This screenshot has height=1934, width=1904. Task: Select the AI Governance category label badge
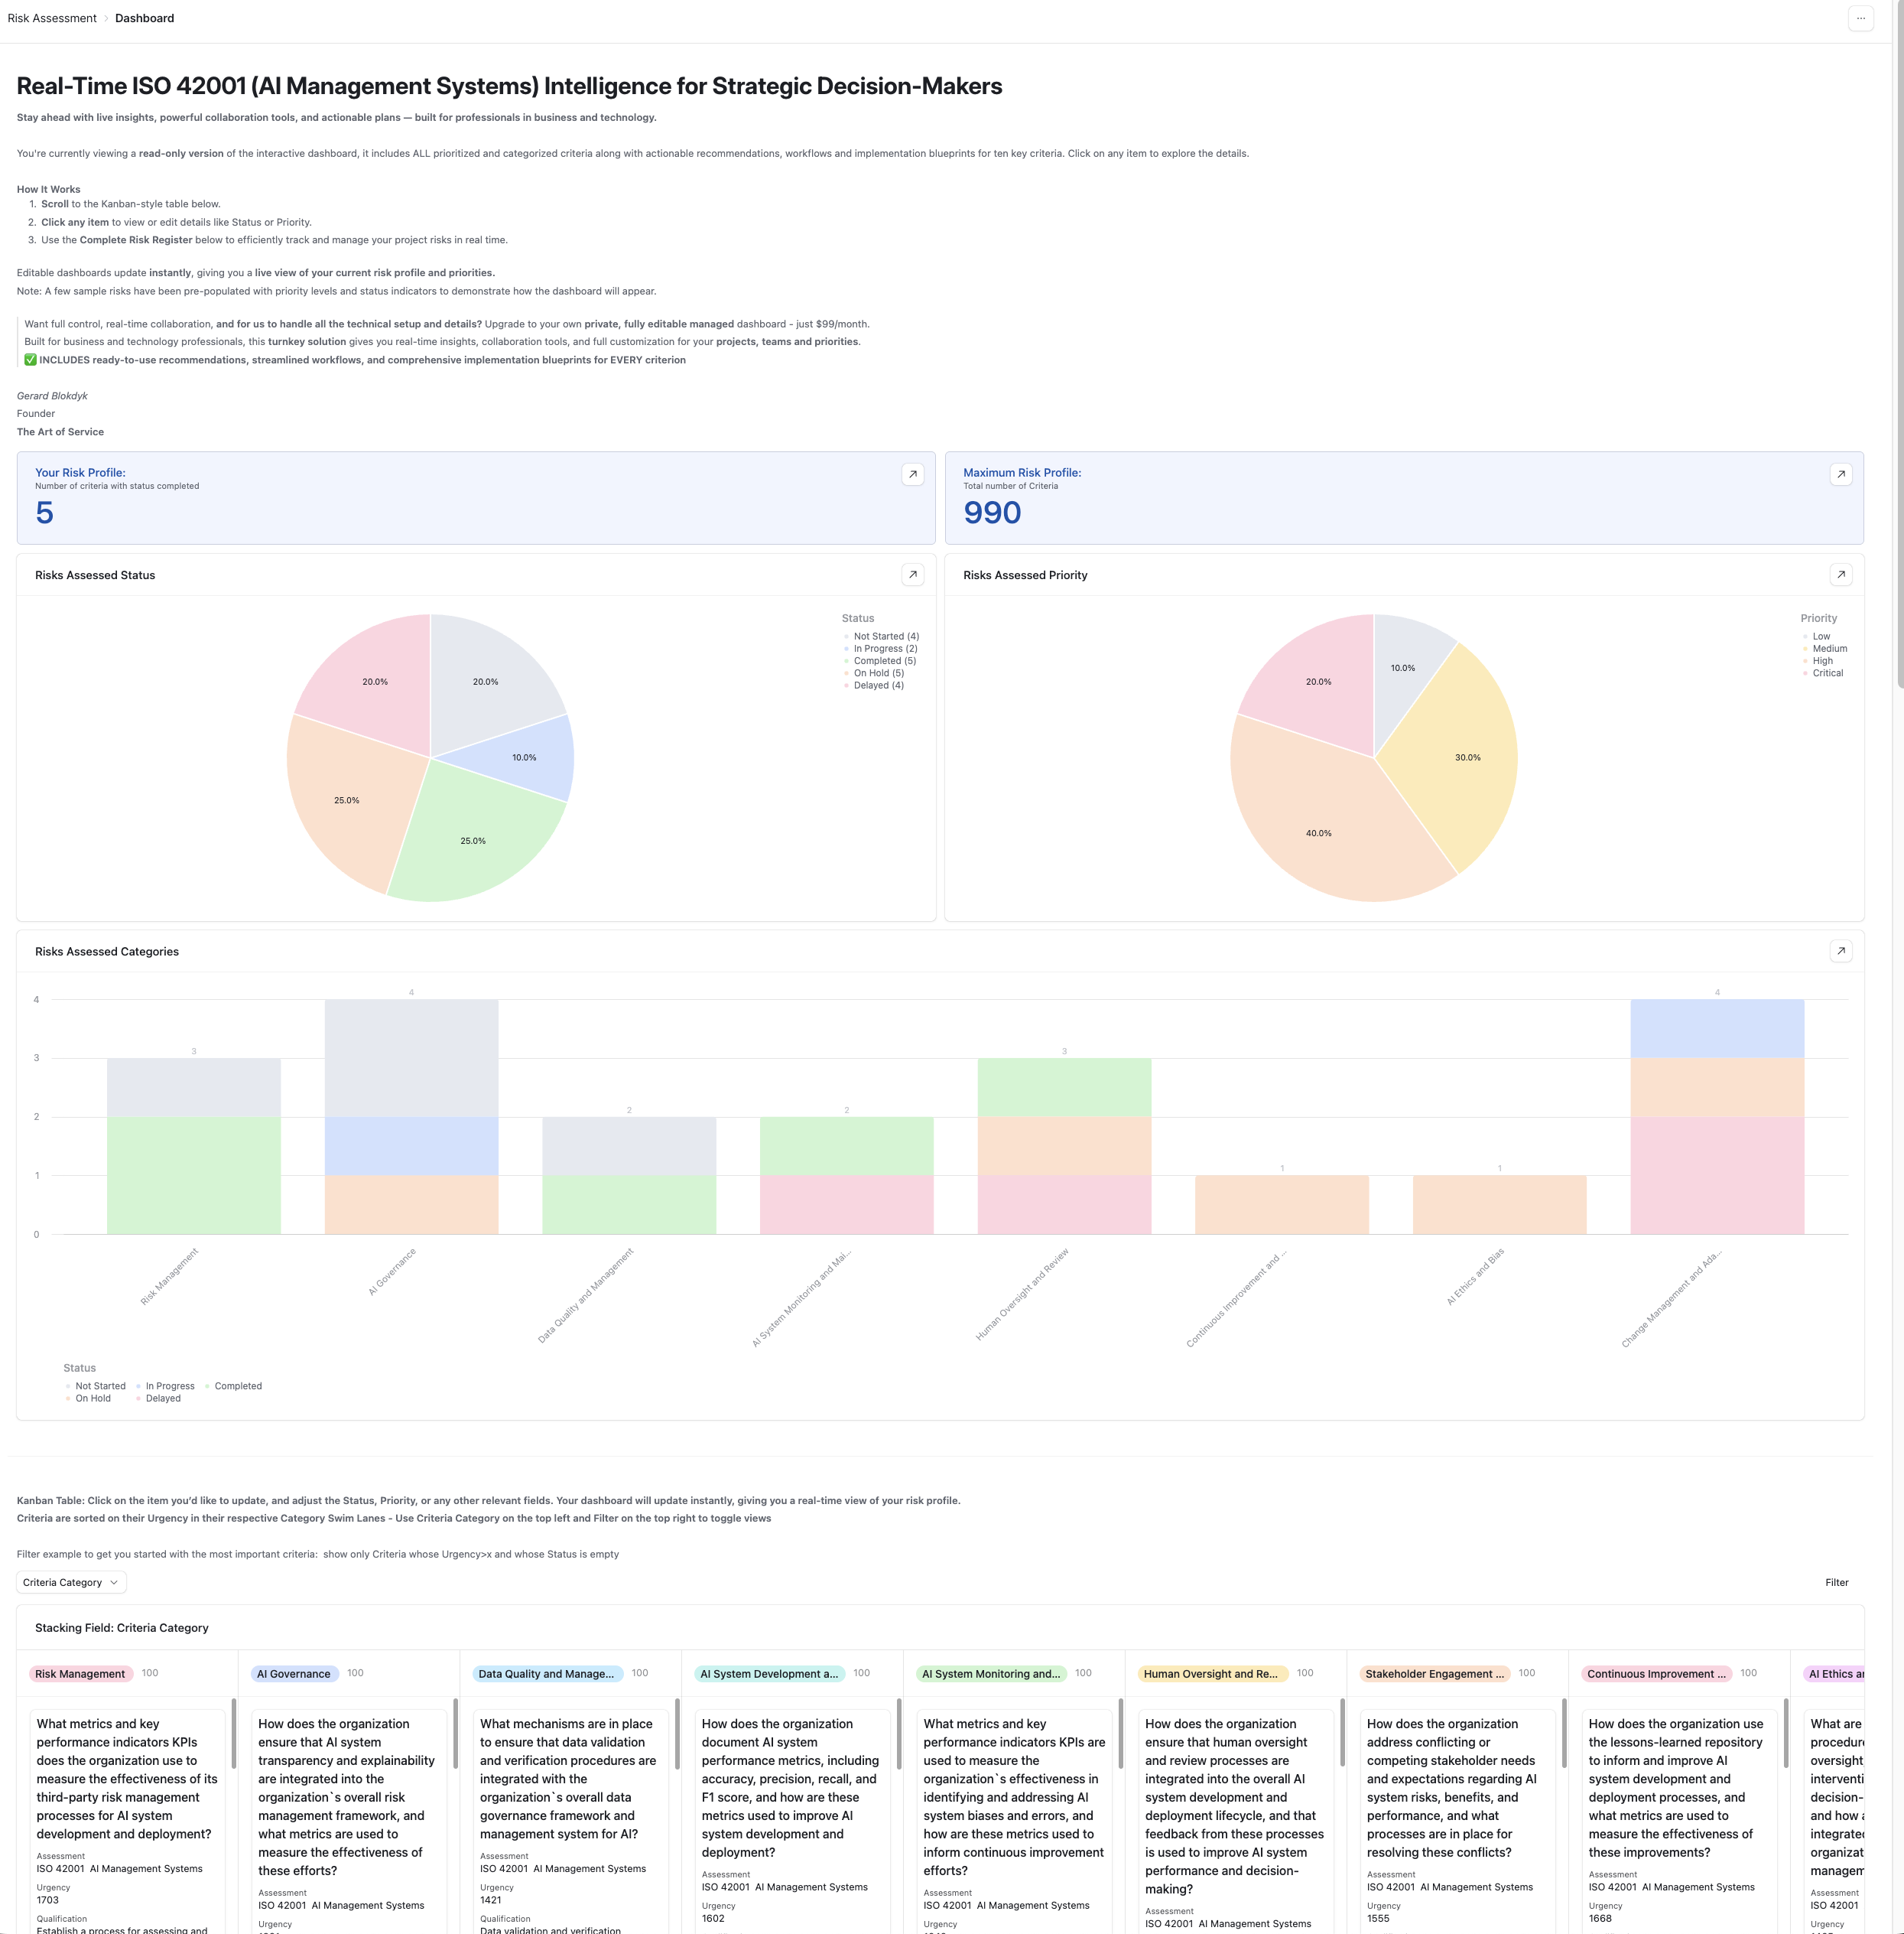click(x=294, y=1673)
